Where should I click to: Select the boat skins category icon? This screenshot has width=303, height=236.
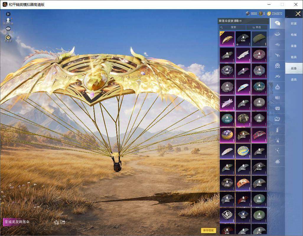(278, 34)
